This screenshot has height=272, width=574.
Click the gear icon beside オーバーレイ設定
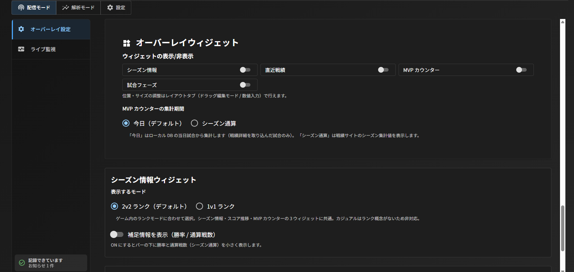tap(21, 29)
